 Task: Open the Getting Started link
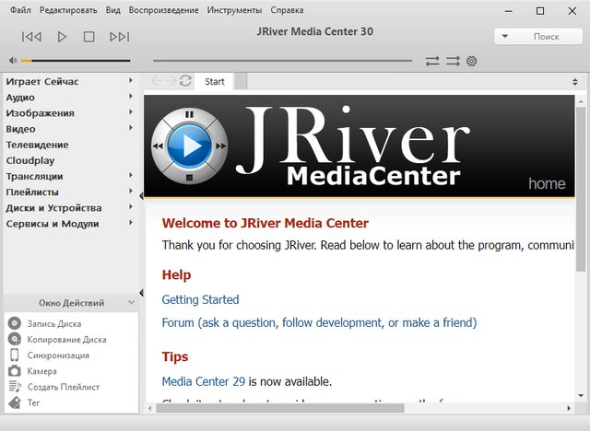tap(200, 299)
